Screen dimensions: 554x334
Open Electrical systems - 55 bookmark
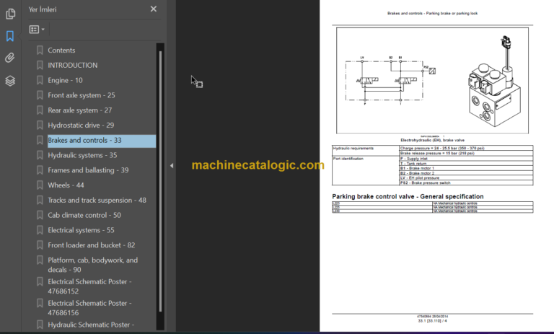pyautogui.click(x=81, y=230)
